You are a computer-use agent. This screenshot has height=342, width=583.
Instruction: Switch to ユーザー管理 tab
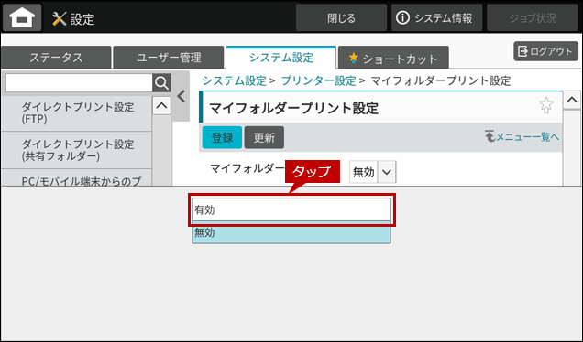[169, 58]
